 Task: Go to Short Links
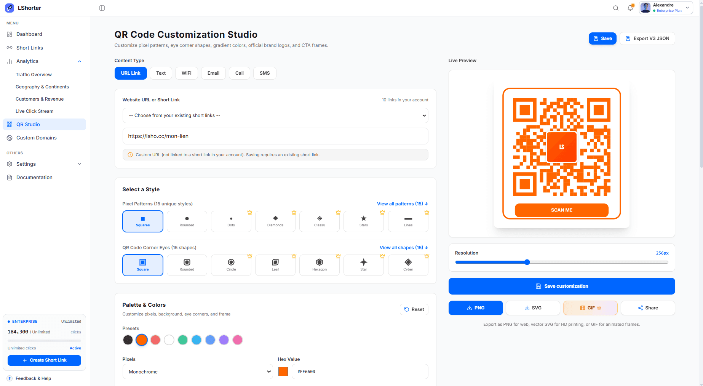click(44, 48)
